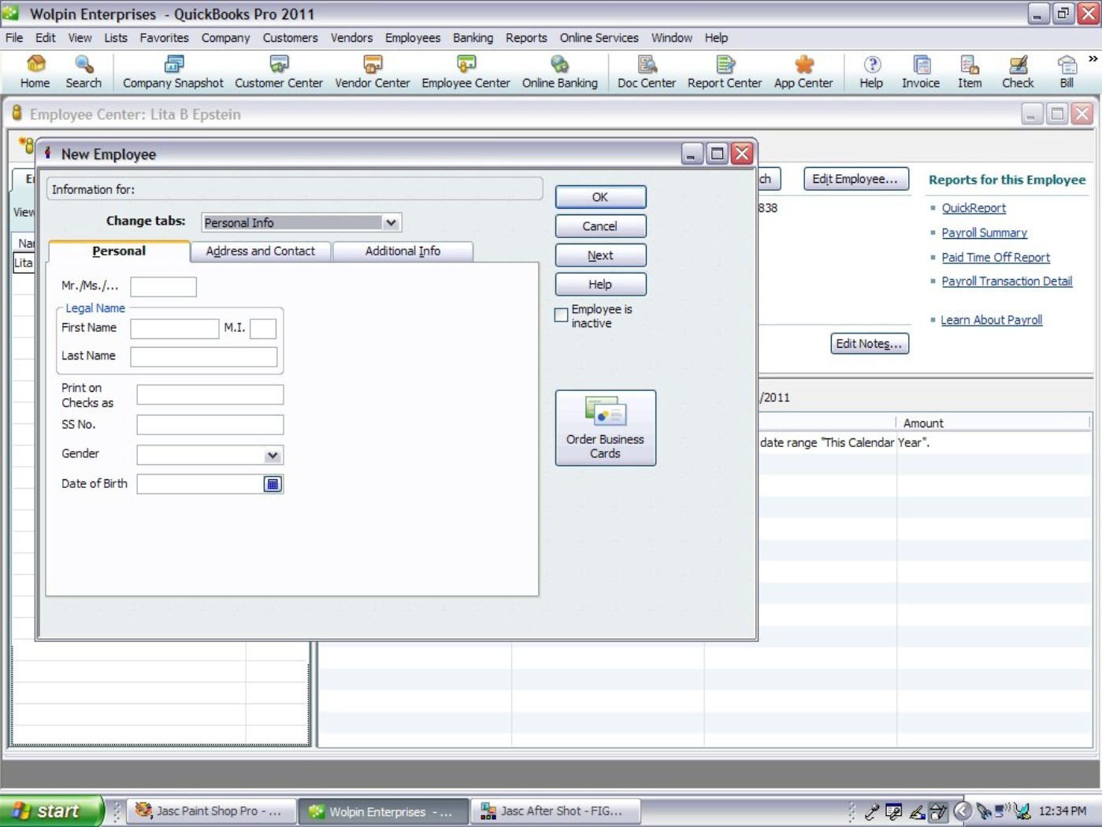
Task: Open the Reports menu
Action: coord(526,38)
